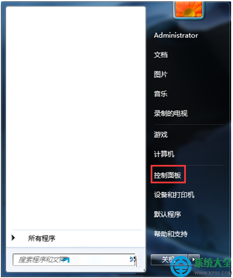233x278 pixels.
Task: Open 设备和打印机
Action: 174,195
